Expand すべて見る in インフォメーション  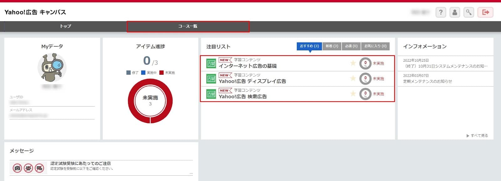477,136
